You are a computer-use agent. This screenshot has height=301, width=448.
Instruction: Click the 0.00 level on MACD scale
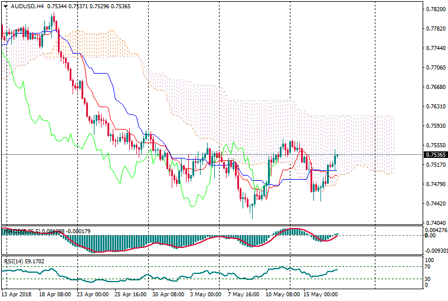point(430,236)
